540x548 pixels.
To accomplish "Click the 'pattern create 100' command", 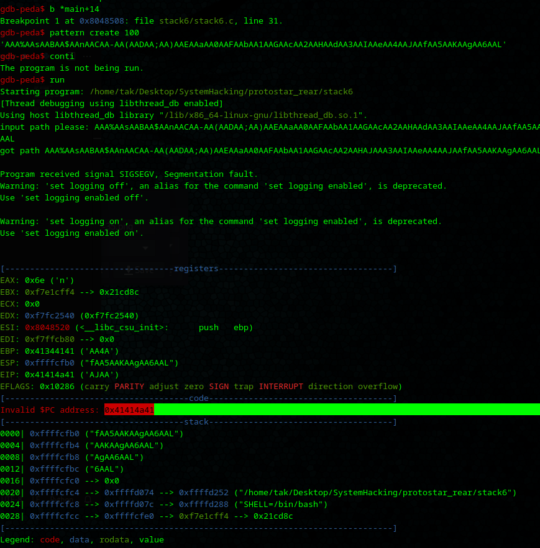I will point(94,33).
